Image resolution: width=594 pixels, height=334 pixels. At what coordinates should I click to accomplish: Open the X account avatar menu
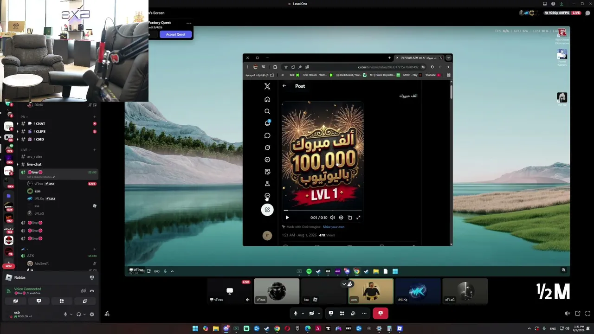(267, 236)
